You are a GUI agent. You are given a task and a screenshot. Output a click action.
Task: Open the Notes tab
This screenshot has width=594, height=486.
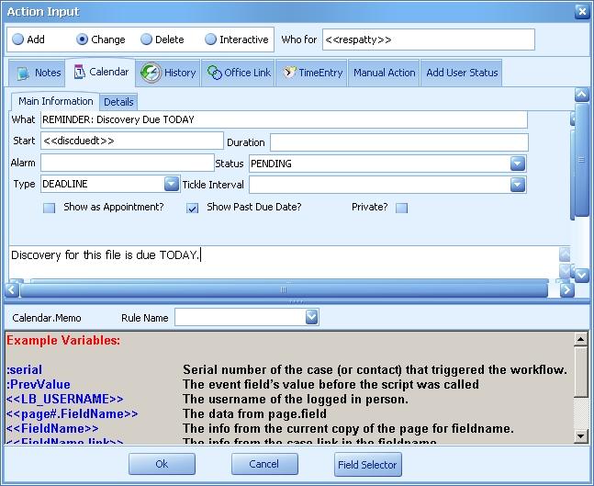(x=36, y=73)
